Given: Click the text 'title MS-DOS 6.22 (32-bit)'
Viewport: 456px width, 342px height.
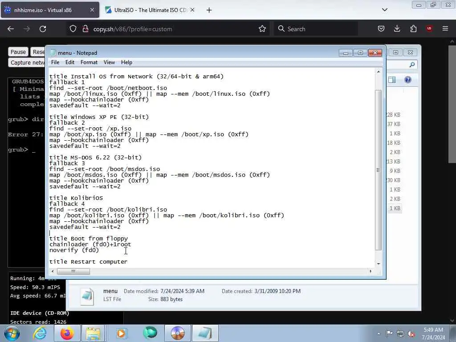Looking at the screenshot, I should (x=95, y=157).
